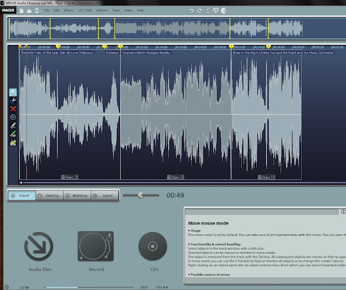Click the CPU: 0 % status readout

[x=162, y=287]
